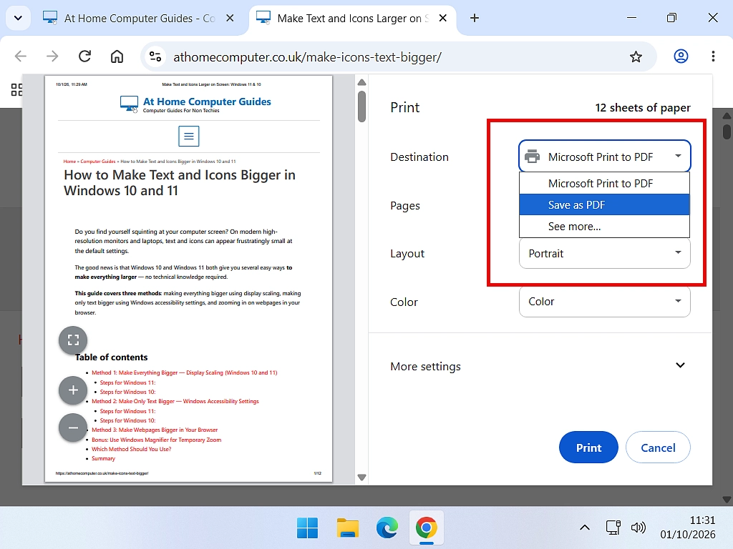Open the Chrome three-dot menu
This screenshot has width=733, height=549.
tap(713, 56)
